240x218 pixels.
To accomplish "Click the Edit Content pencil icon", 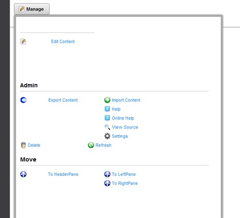I will 23,41.
